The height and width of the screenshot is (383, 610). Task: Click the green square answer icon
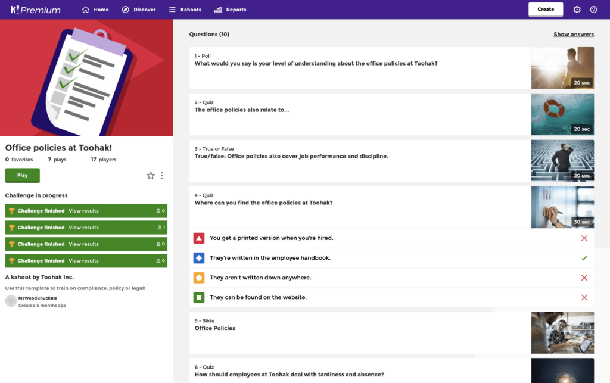click(199, 297)
